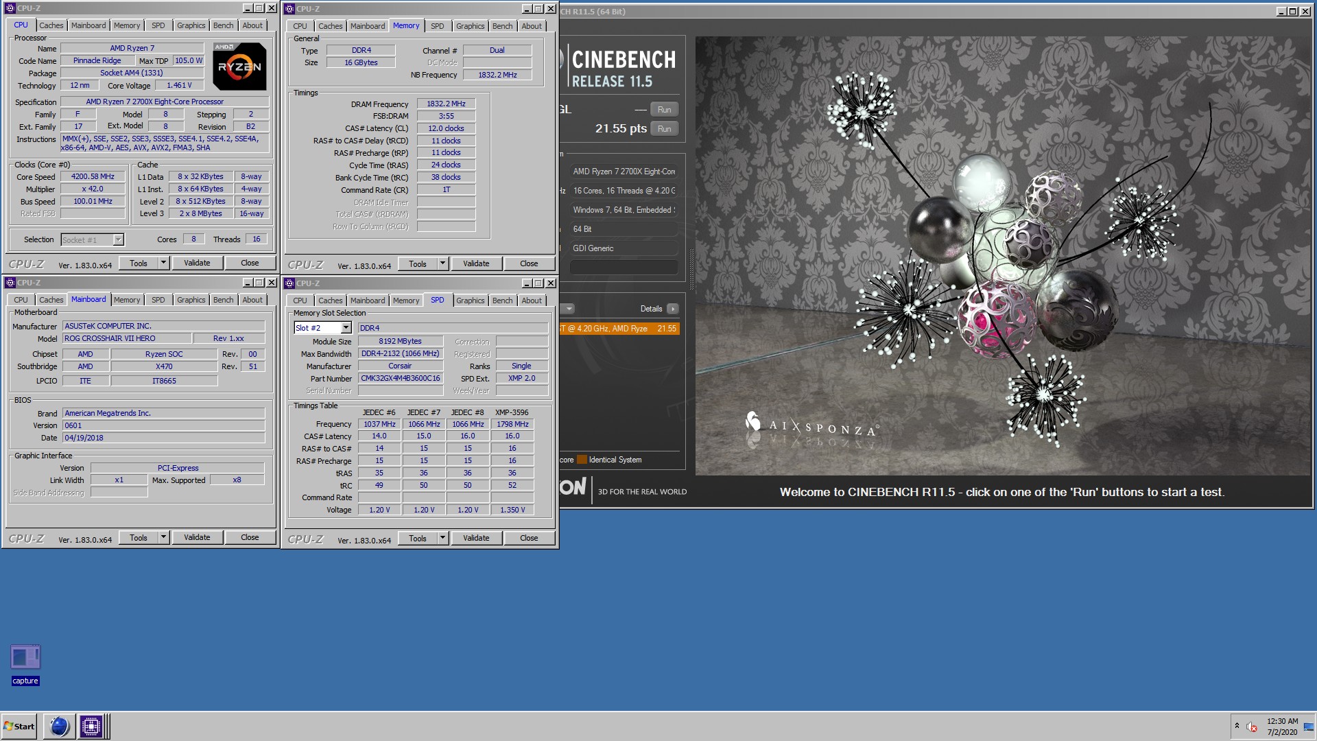Click Validate in the SPD window
The image size is (1317, 741).
pos(476,538)
